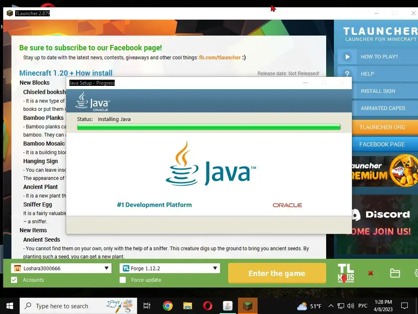Expand the Loshara3000666 account dropdown

coord(107,268)
